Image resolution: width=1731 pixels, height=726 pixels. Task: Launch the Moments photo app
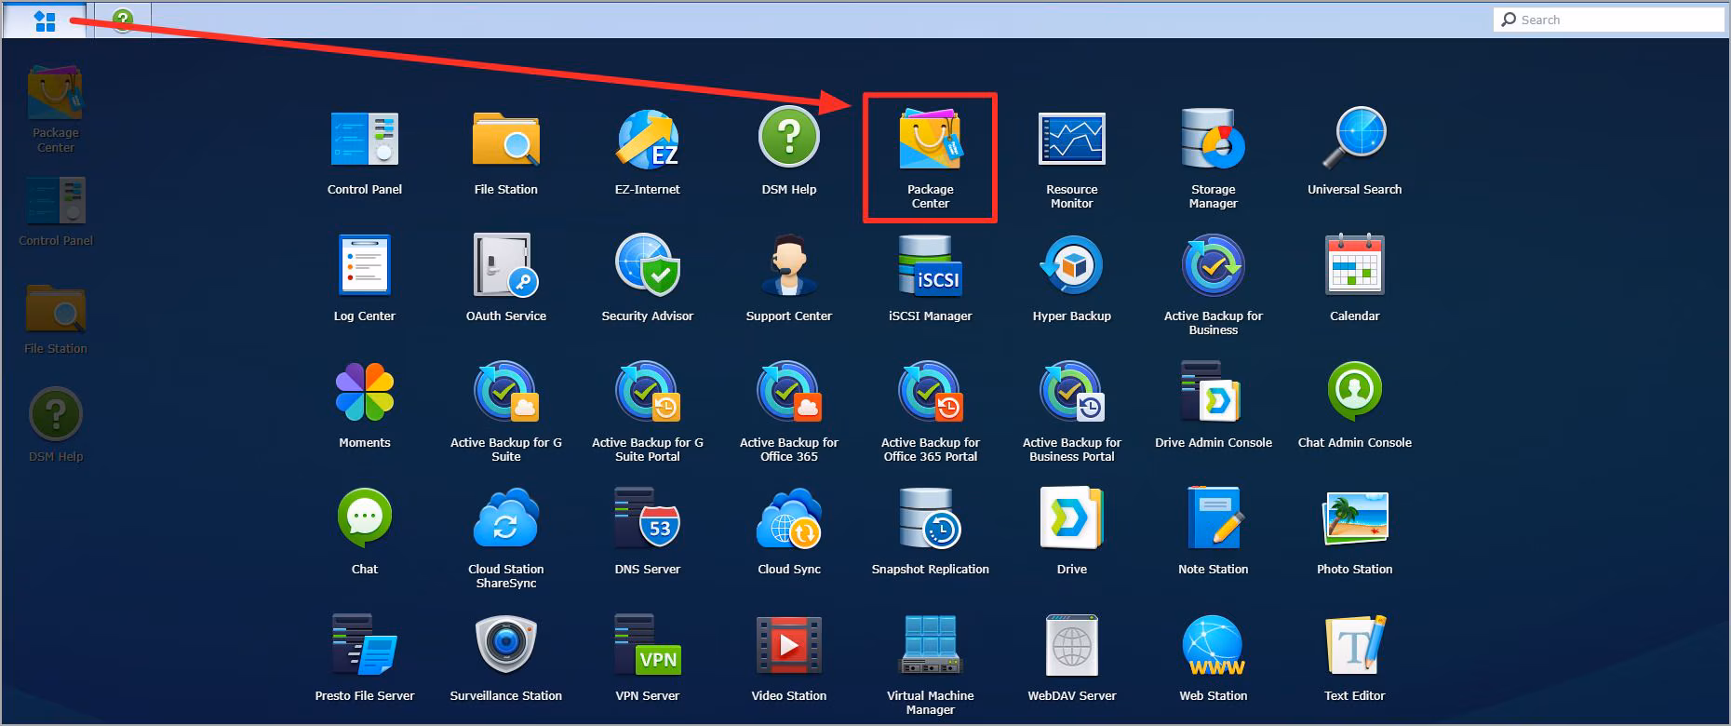point(365,405)
